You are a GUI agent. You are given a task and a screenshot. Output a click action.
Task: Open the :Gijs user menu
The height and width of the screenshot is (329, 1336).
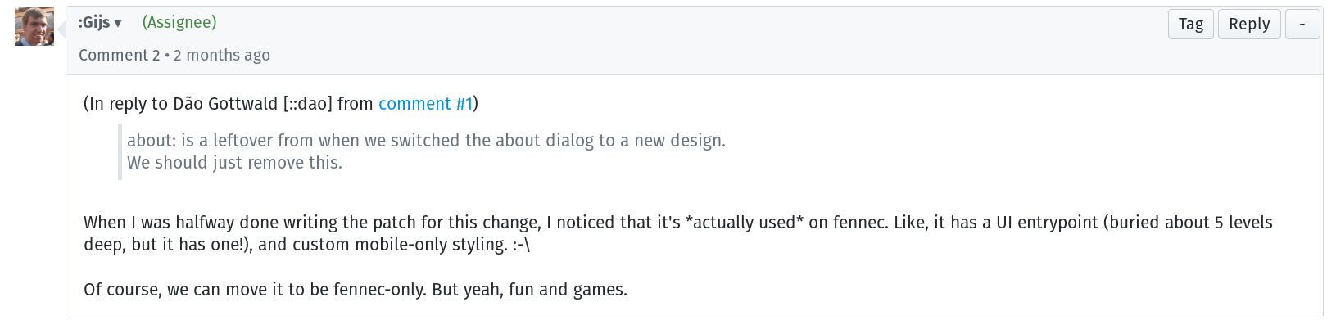(100, 23)
